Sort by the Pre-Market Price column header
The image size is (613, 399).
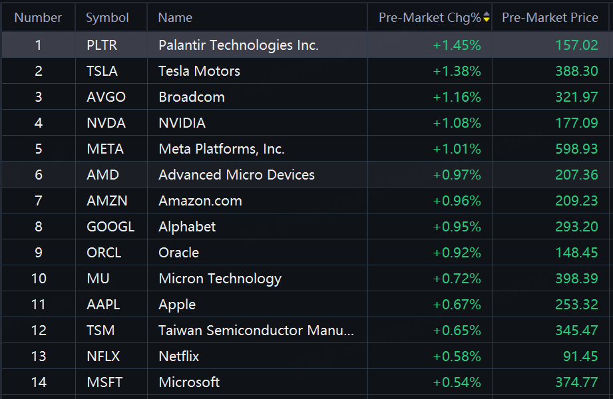click(550, 18)
